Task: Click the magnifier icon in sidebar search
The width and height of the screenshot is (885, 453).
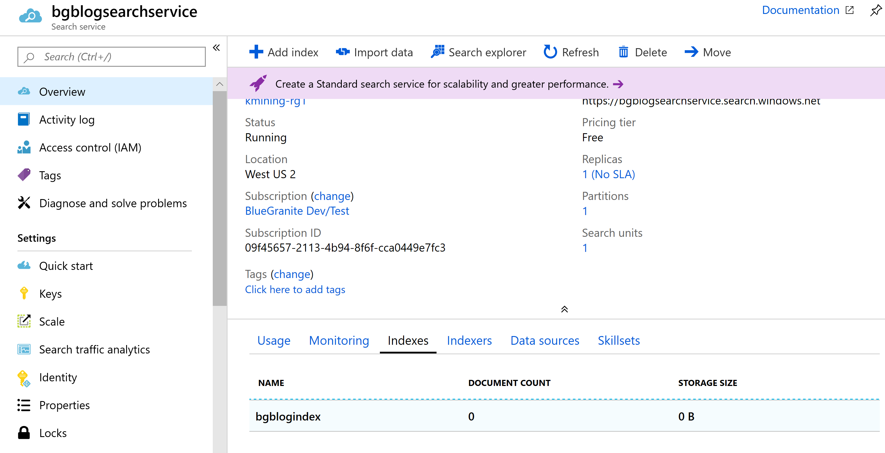Action: pos(29,57)
